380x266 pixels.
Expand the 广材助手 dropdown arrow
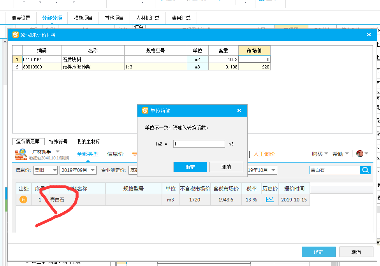point(58,152)
